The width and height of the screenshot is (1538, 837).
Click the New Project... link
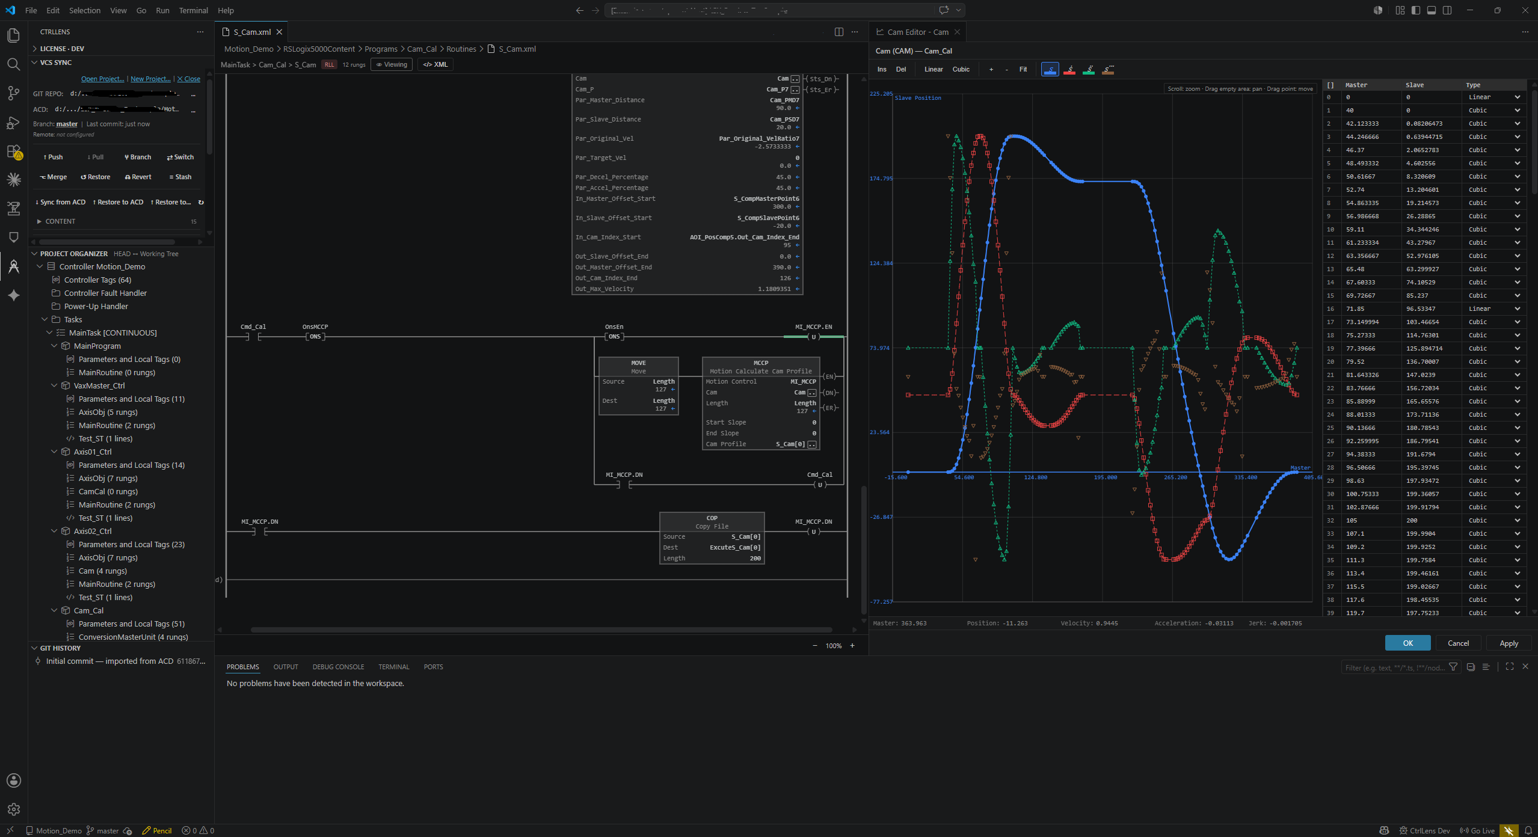click(150, 79)
